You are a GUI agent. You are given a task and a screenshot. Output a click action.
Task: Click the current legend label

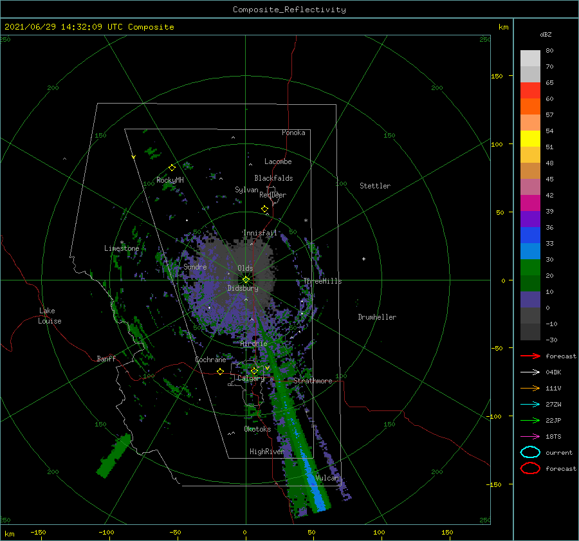pos(559,452)
